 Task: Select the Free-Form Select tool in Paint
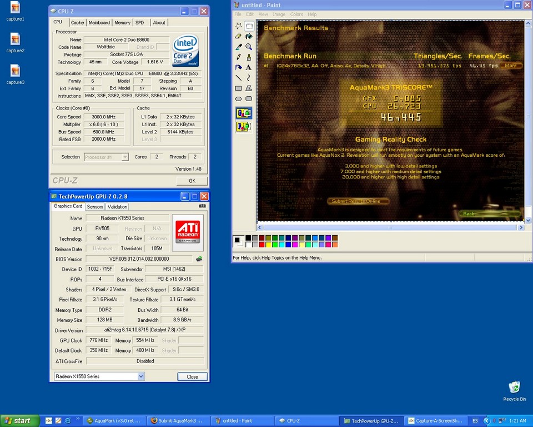[x=239, y=26]
